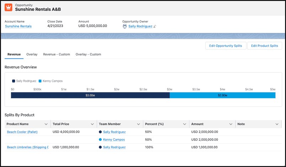The image size is (286, 167).
Task: Click the dark dot in Beach Umbrellas row
Action: point(100,147)
